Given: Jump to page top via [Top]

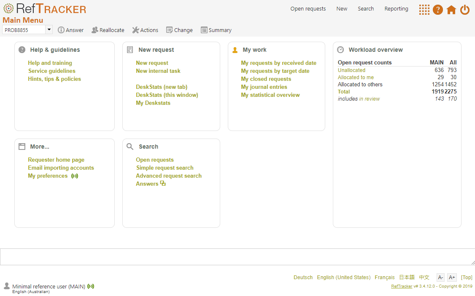Looking at the screenshot, I should [x=467, y=277].
